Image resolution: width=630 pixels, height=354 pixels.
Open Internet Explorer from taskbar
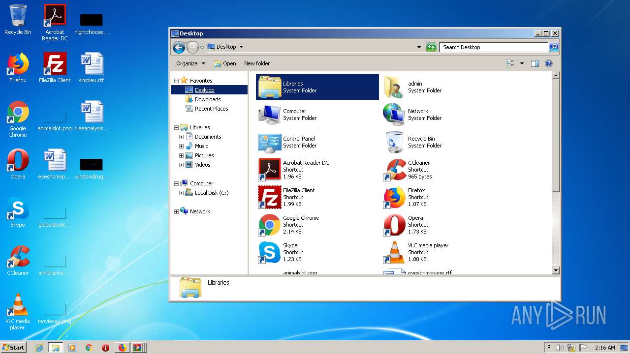[39, 348]
